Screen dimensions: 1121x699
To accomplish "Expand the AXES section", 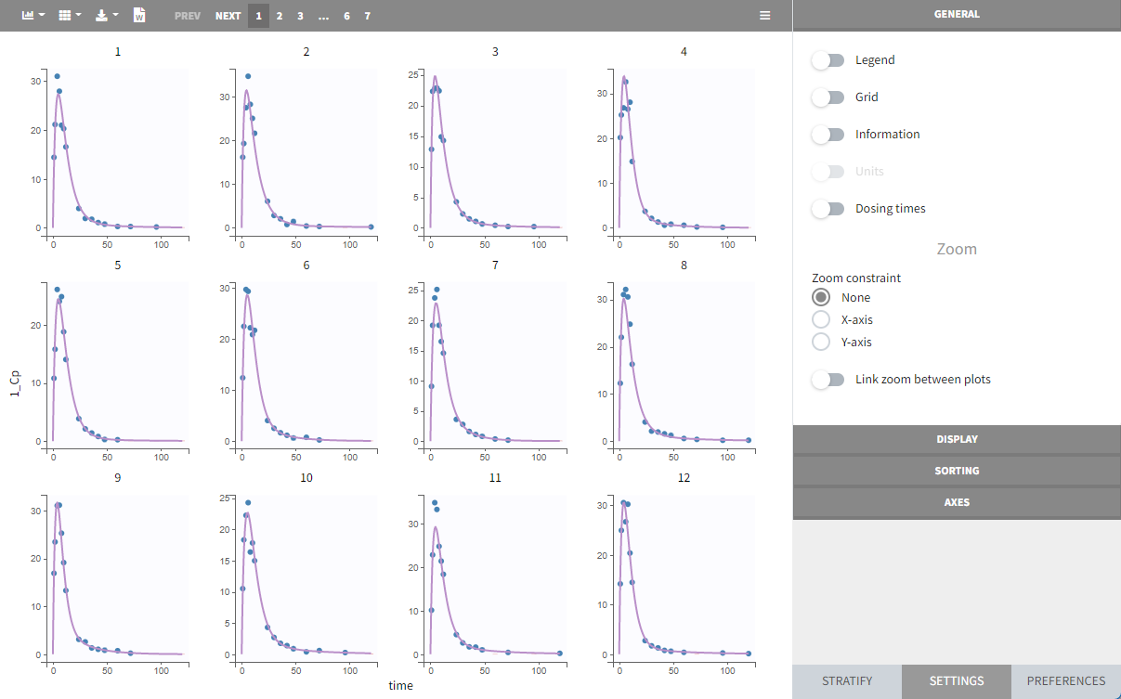I will tap(957, 502).
